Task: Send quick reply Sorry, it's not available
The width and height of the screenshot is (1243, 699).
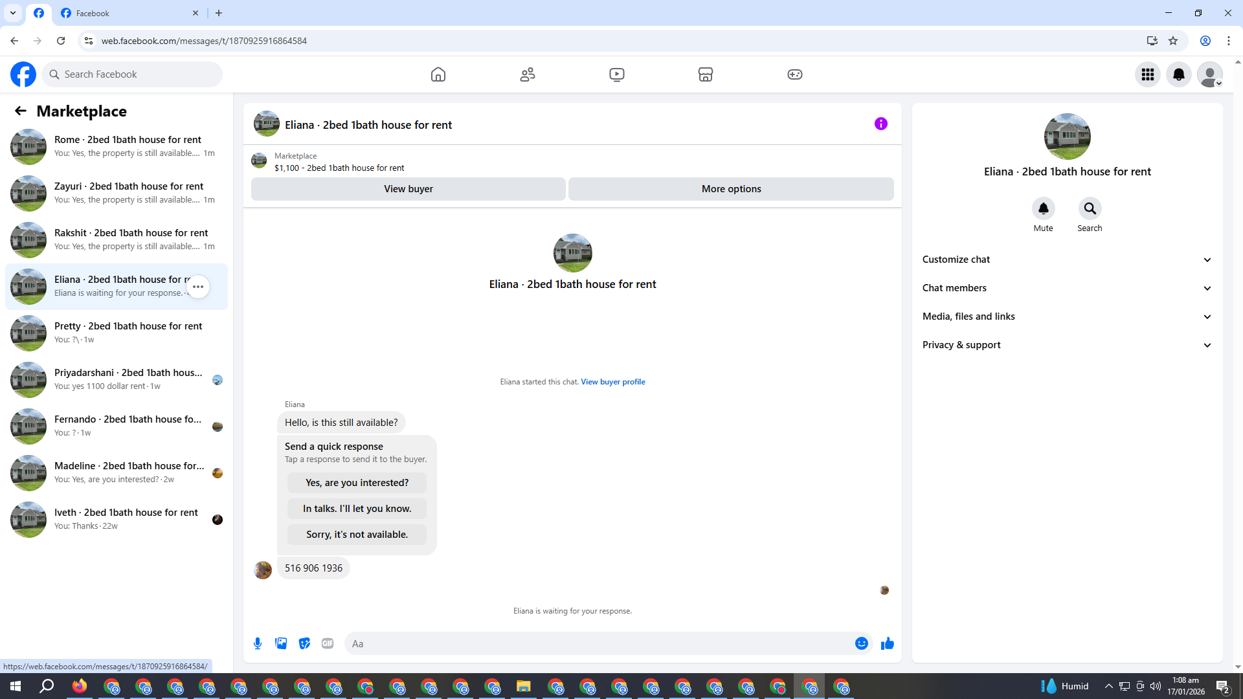Action: click(357, 535)
